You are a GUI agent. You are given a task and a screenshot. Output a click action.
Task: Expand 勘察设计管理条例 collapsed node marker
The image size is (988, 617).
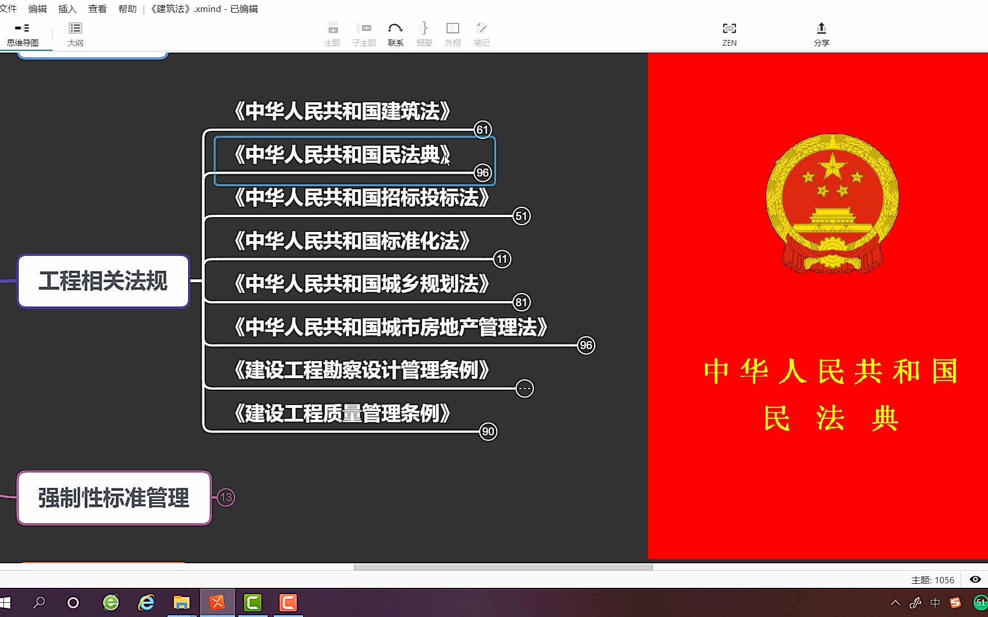524,388
